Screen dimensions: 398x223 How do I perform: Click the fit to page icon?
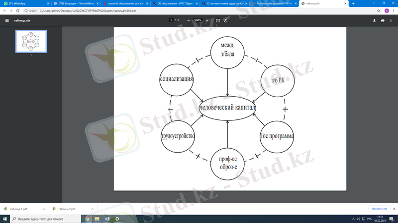[218, 20]
